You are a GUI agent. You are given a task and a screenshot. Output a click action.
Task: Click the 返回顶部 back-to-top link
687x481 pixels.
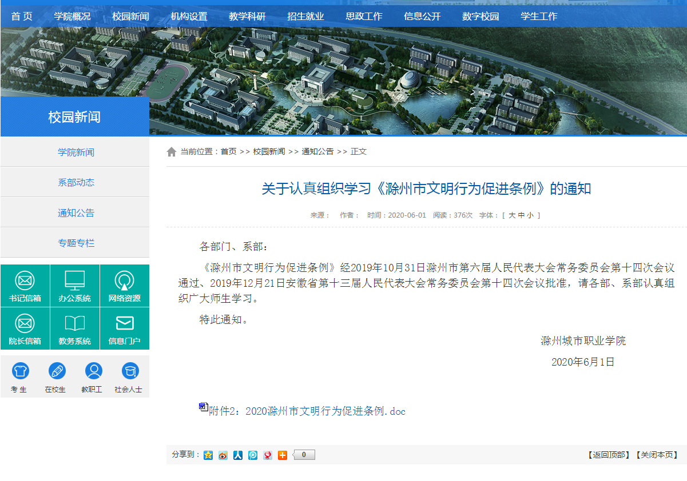click(x=609, y=455)
